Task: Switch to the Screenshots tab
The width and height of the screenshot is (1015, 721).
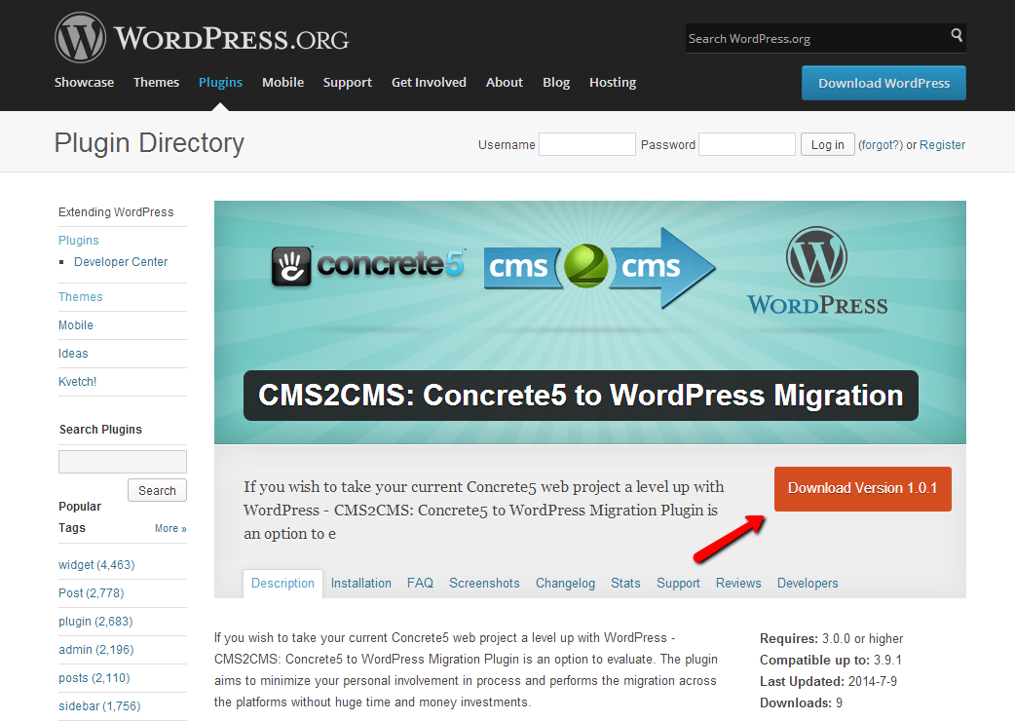Action: coord(484,584)
